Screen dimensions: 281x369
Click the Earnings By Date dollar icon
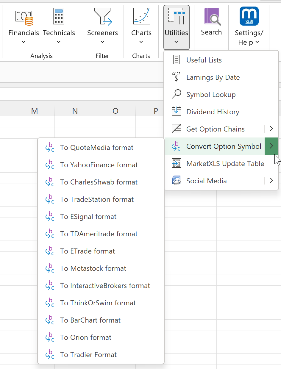[x=177, y=77]
